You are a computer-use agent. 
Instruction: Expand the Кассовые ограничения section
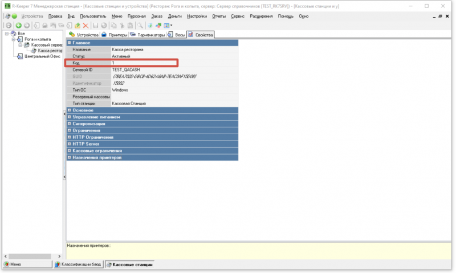click(x=70, y=151)
